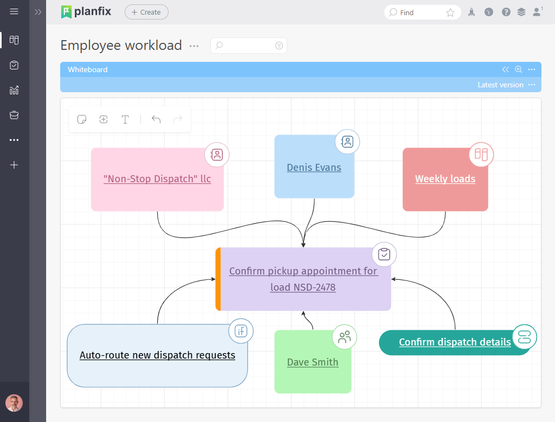The image size is (555, 422).
Task: Open the user avatar at sidebar bottom
Action: pyautogui.click(x=14, y=403)
